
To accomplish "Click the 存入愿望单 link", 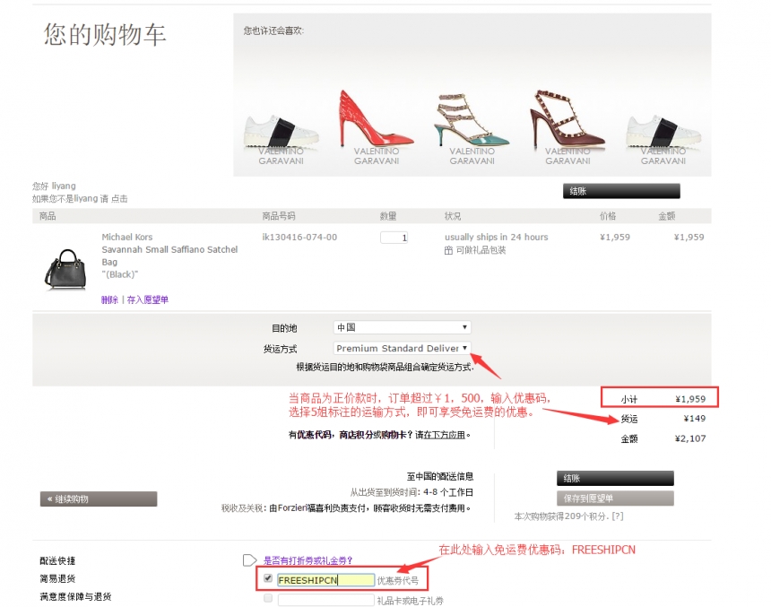I will pos(148,299).
